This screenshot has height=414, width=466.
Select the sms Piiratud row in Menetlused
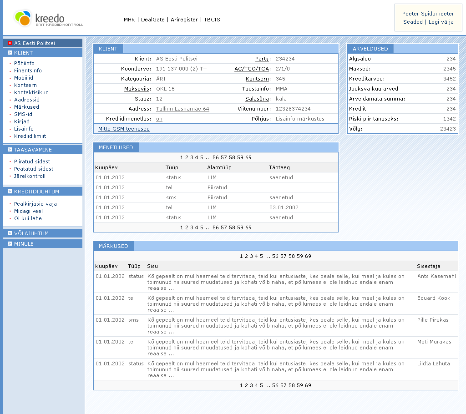click(x=216, y=197)
